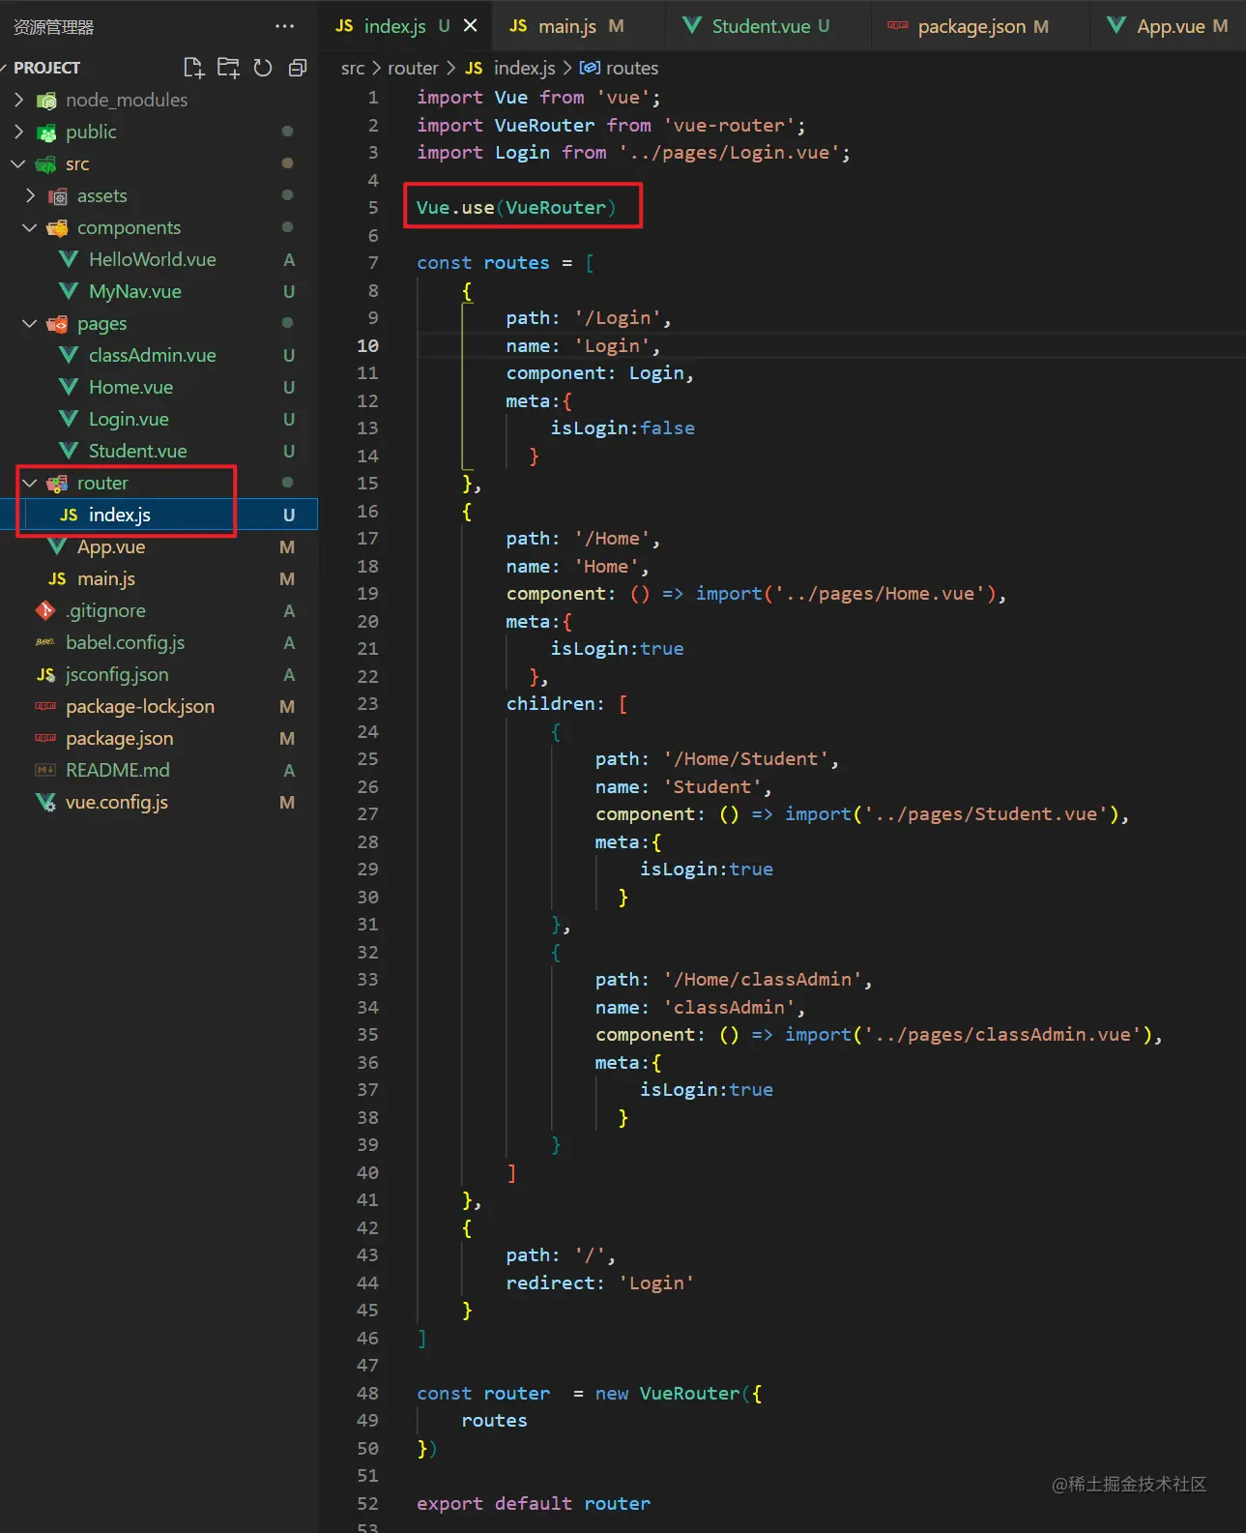Expand the assets folder chevron

click(30, 195)
